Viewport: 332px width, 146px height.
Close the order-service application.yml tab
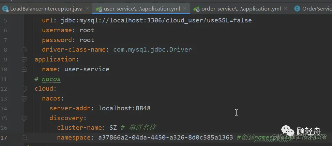coord(286,8)
